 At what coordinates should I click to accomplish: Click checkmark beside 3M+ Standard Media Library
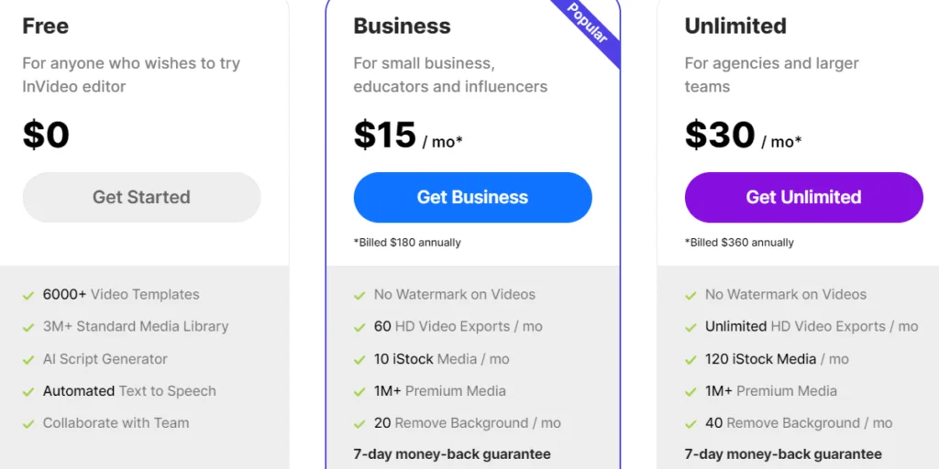pos(28,327)
